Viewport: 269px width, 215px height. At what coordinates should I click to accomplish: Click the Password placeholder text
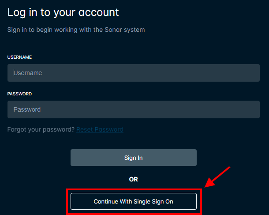(27, 109)
